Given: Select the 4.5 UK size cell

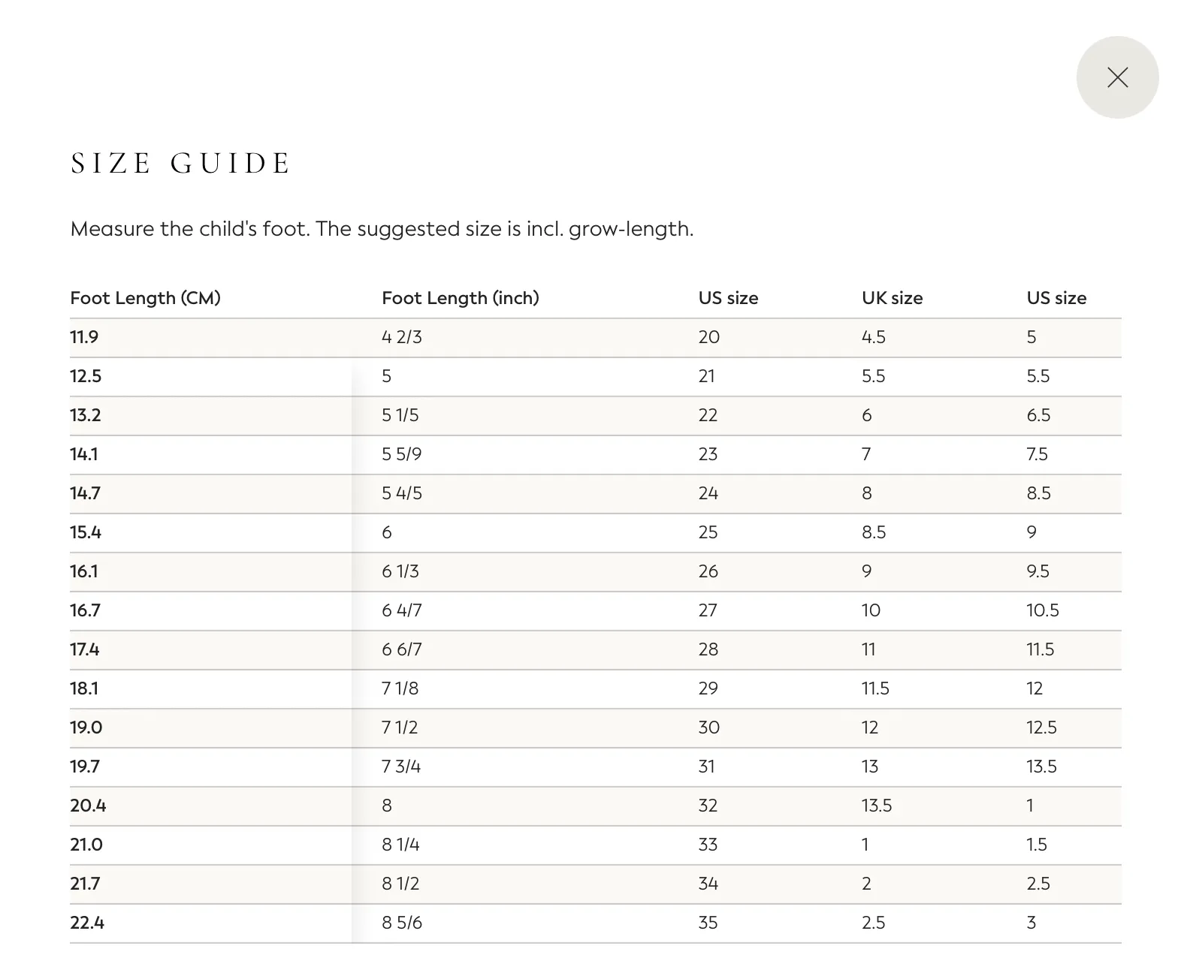Looking at the screenshot, I should coord(874,337).
